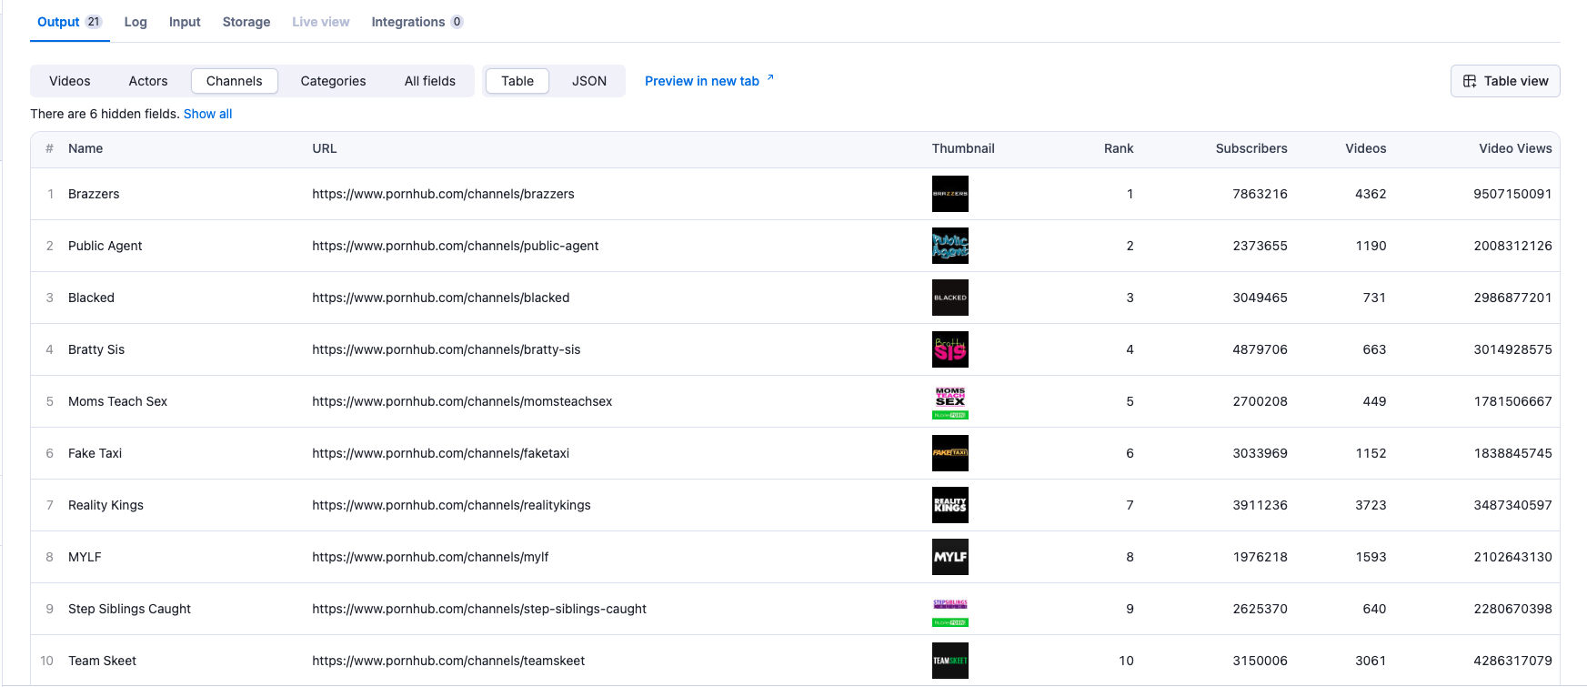Click the Reality Kings name cell

point(105,505)
